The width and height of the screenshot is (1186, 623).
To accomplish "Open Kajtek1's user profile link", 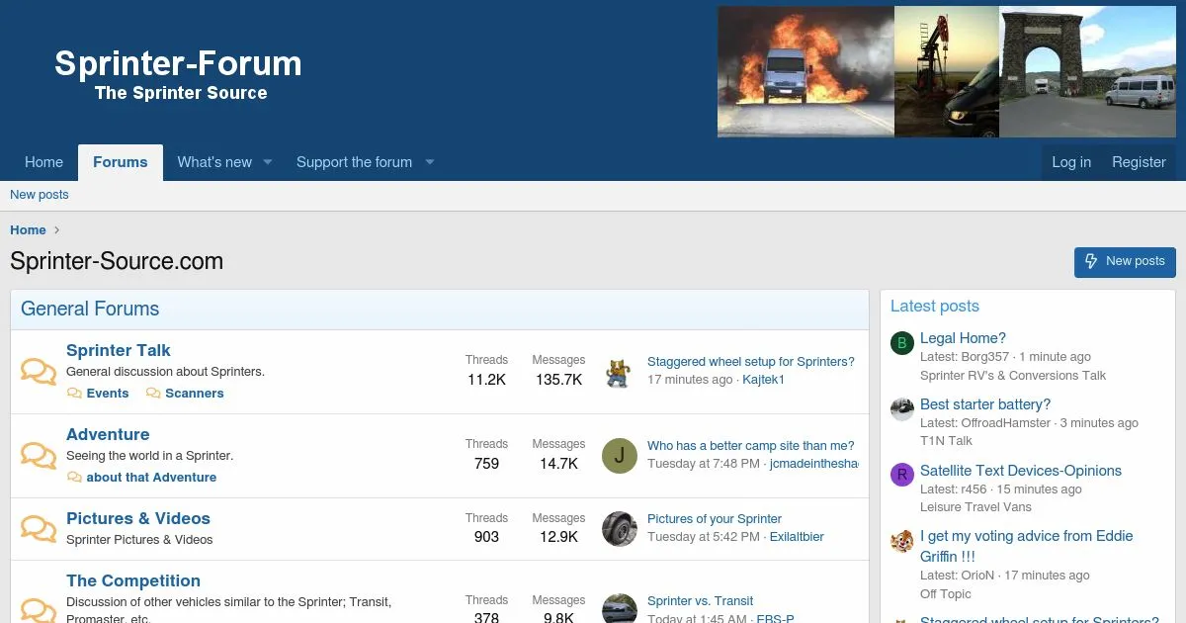I will [x=763, y=380].
